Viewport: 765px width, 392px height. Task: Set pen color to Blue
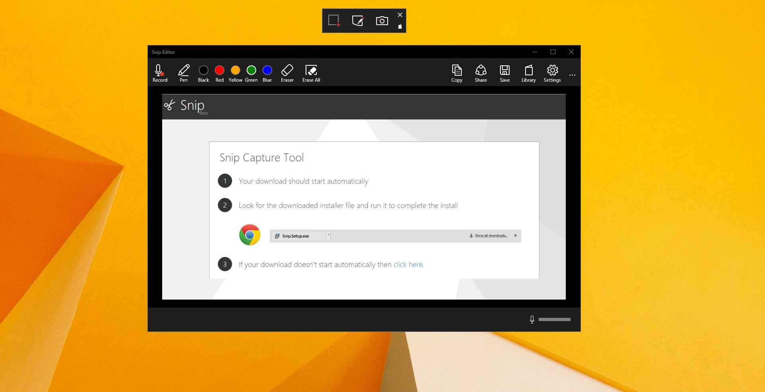tap(267, 73)
